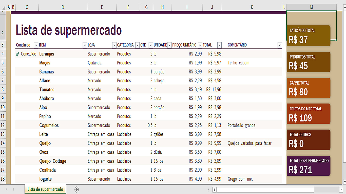
Task: Click the Portobello grande comment cell
Action: coord(252,126)
